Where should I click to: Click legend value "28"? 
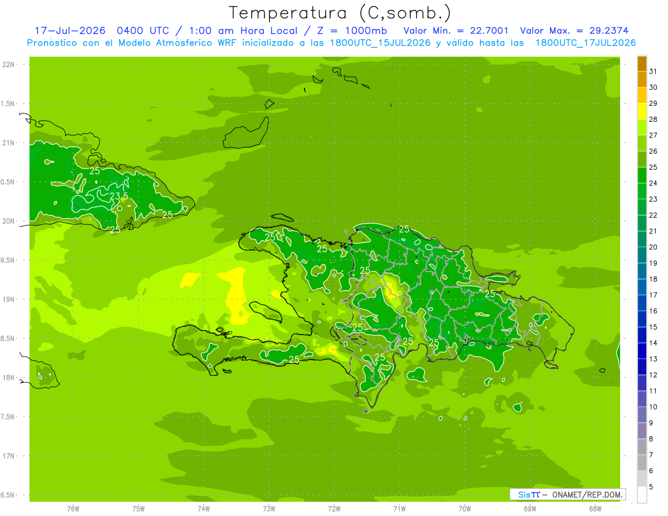(x=654, y=119)
